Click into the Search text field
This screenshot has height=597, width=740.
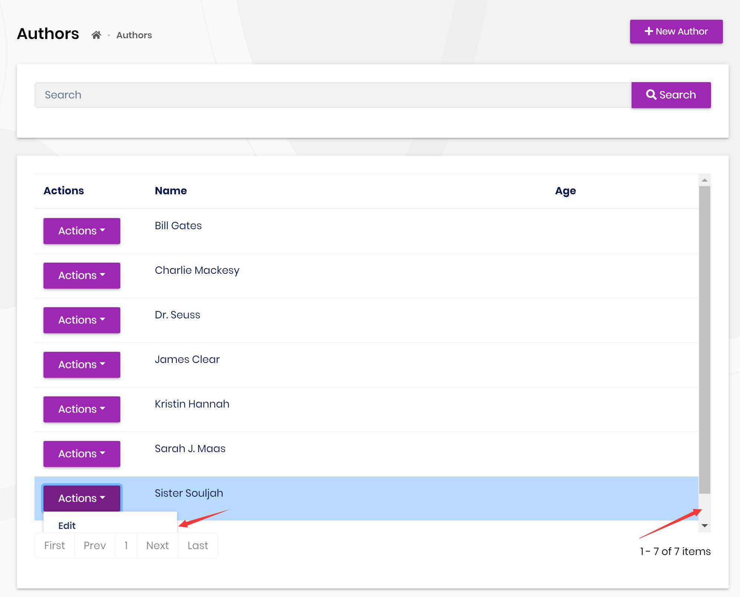(x=332, y=95)
